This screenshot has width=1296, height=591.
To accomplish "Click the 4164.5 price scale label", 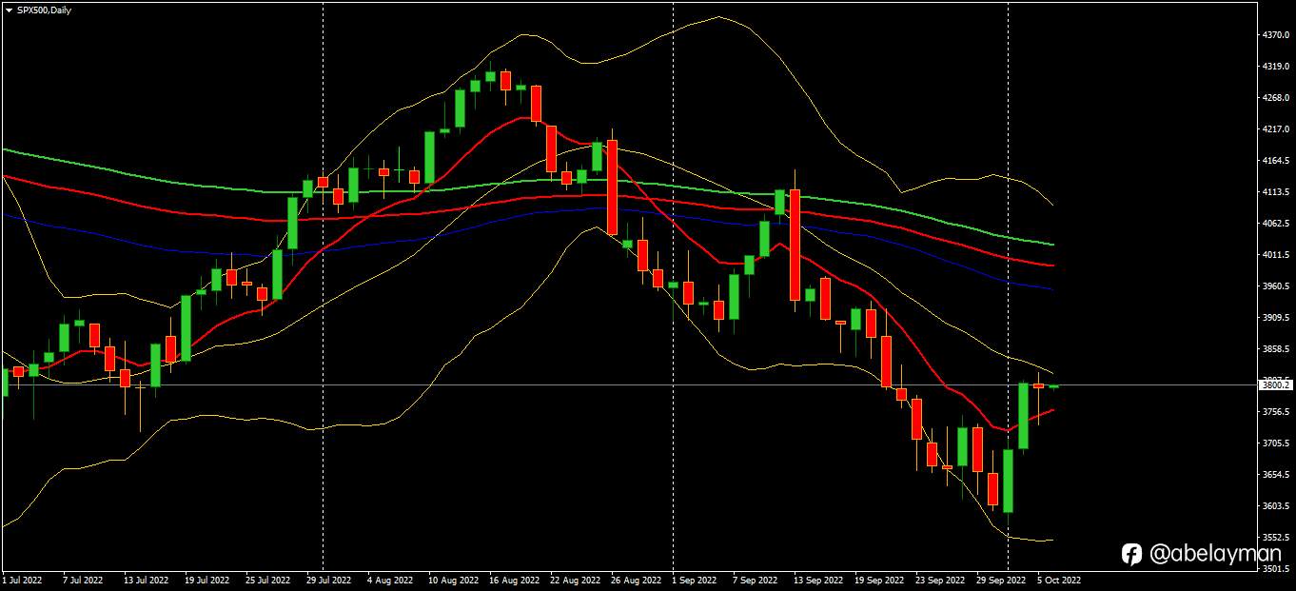I will click(x=1275, y=161).
